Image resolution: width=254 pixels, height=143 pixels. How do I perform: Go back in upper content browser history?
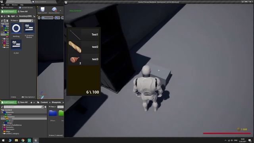pyautogui.click(x=2, y=16)
